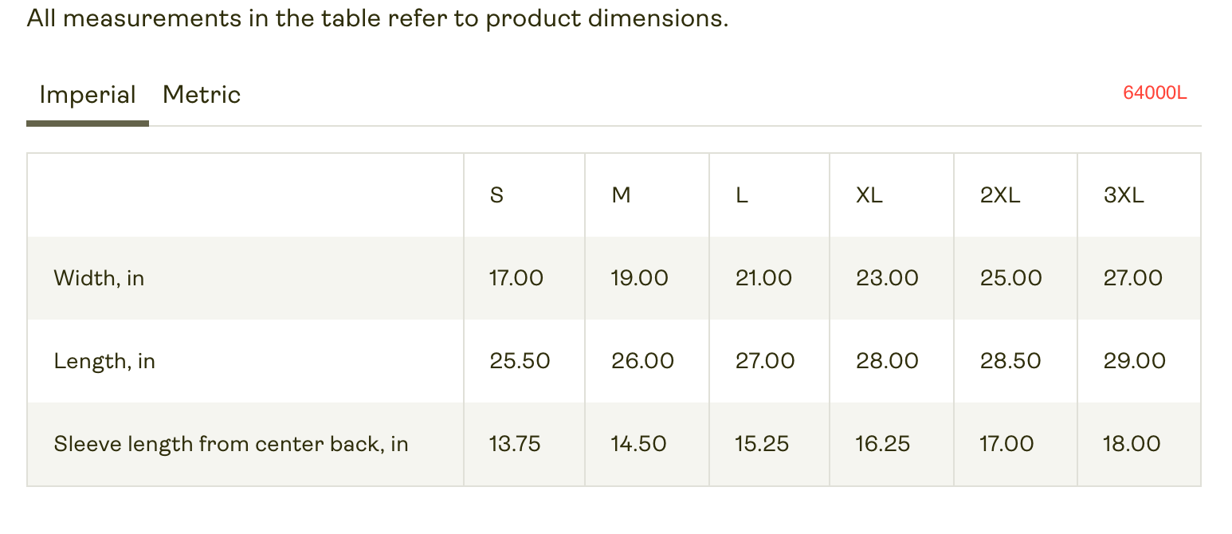Click the "Width, in" row label
The image size is (1232, 534).
click(100, 278)
